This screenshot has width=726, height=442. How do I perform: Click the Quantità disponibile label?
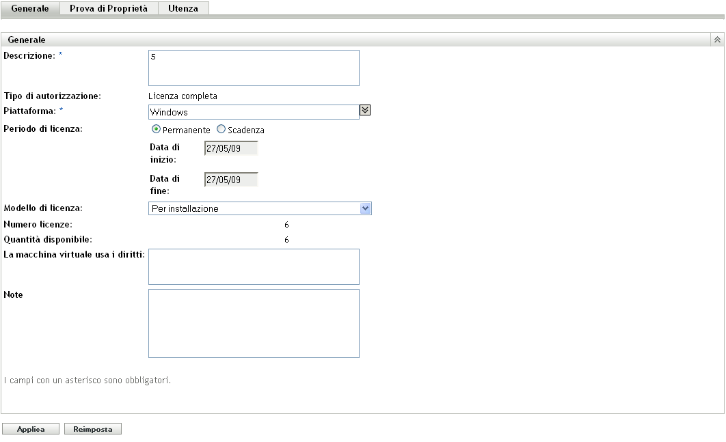pyautogui.click(x=48, y=240)
